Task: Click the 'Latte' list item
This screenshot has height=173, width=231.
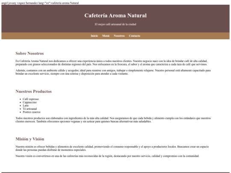Action: (26, 106)
